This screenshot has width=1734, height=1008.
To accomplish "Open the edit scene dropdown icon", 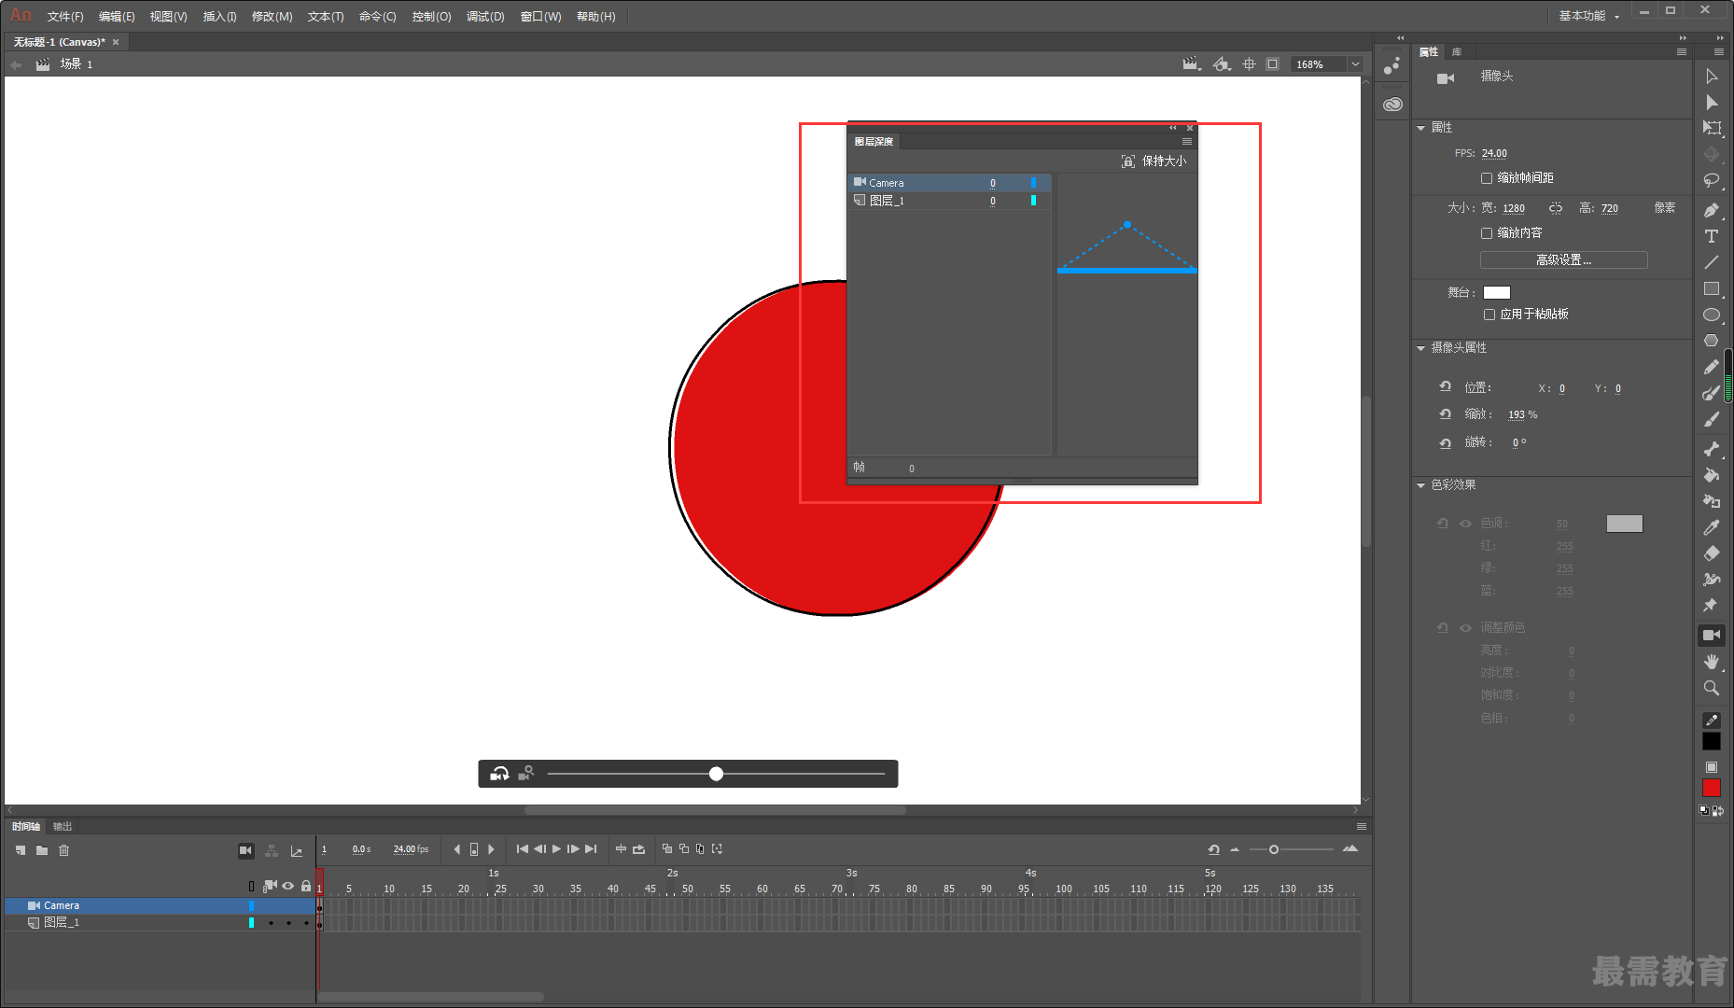I will tap(1190, 64).
